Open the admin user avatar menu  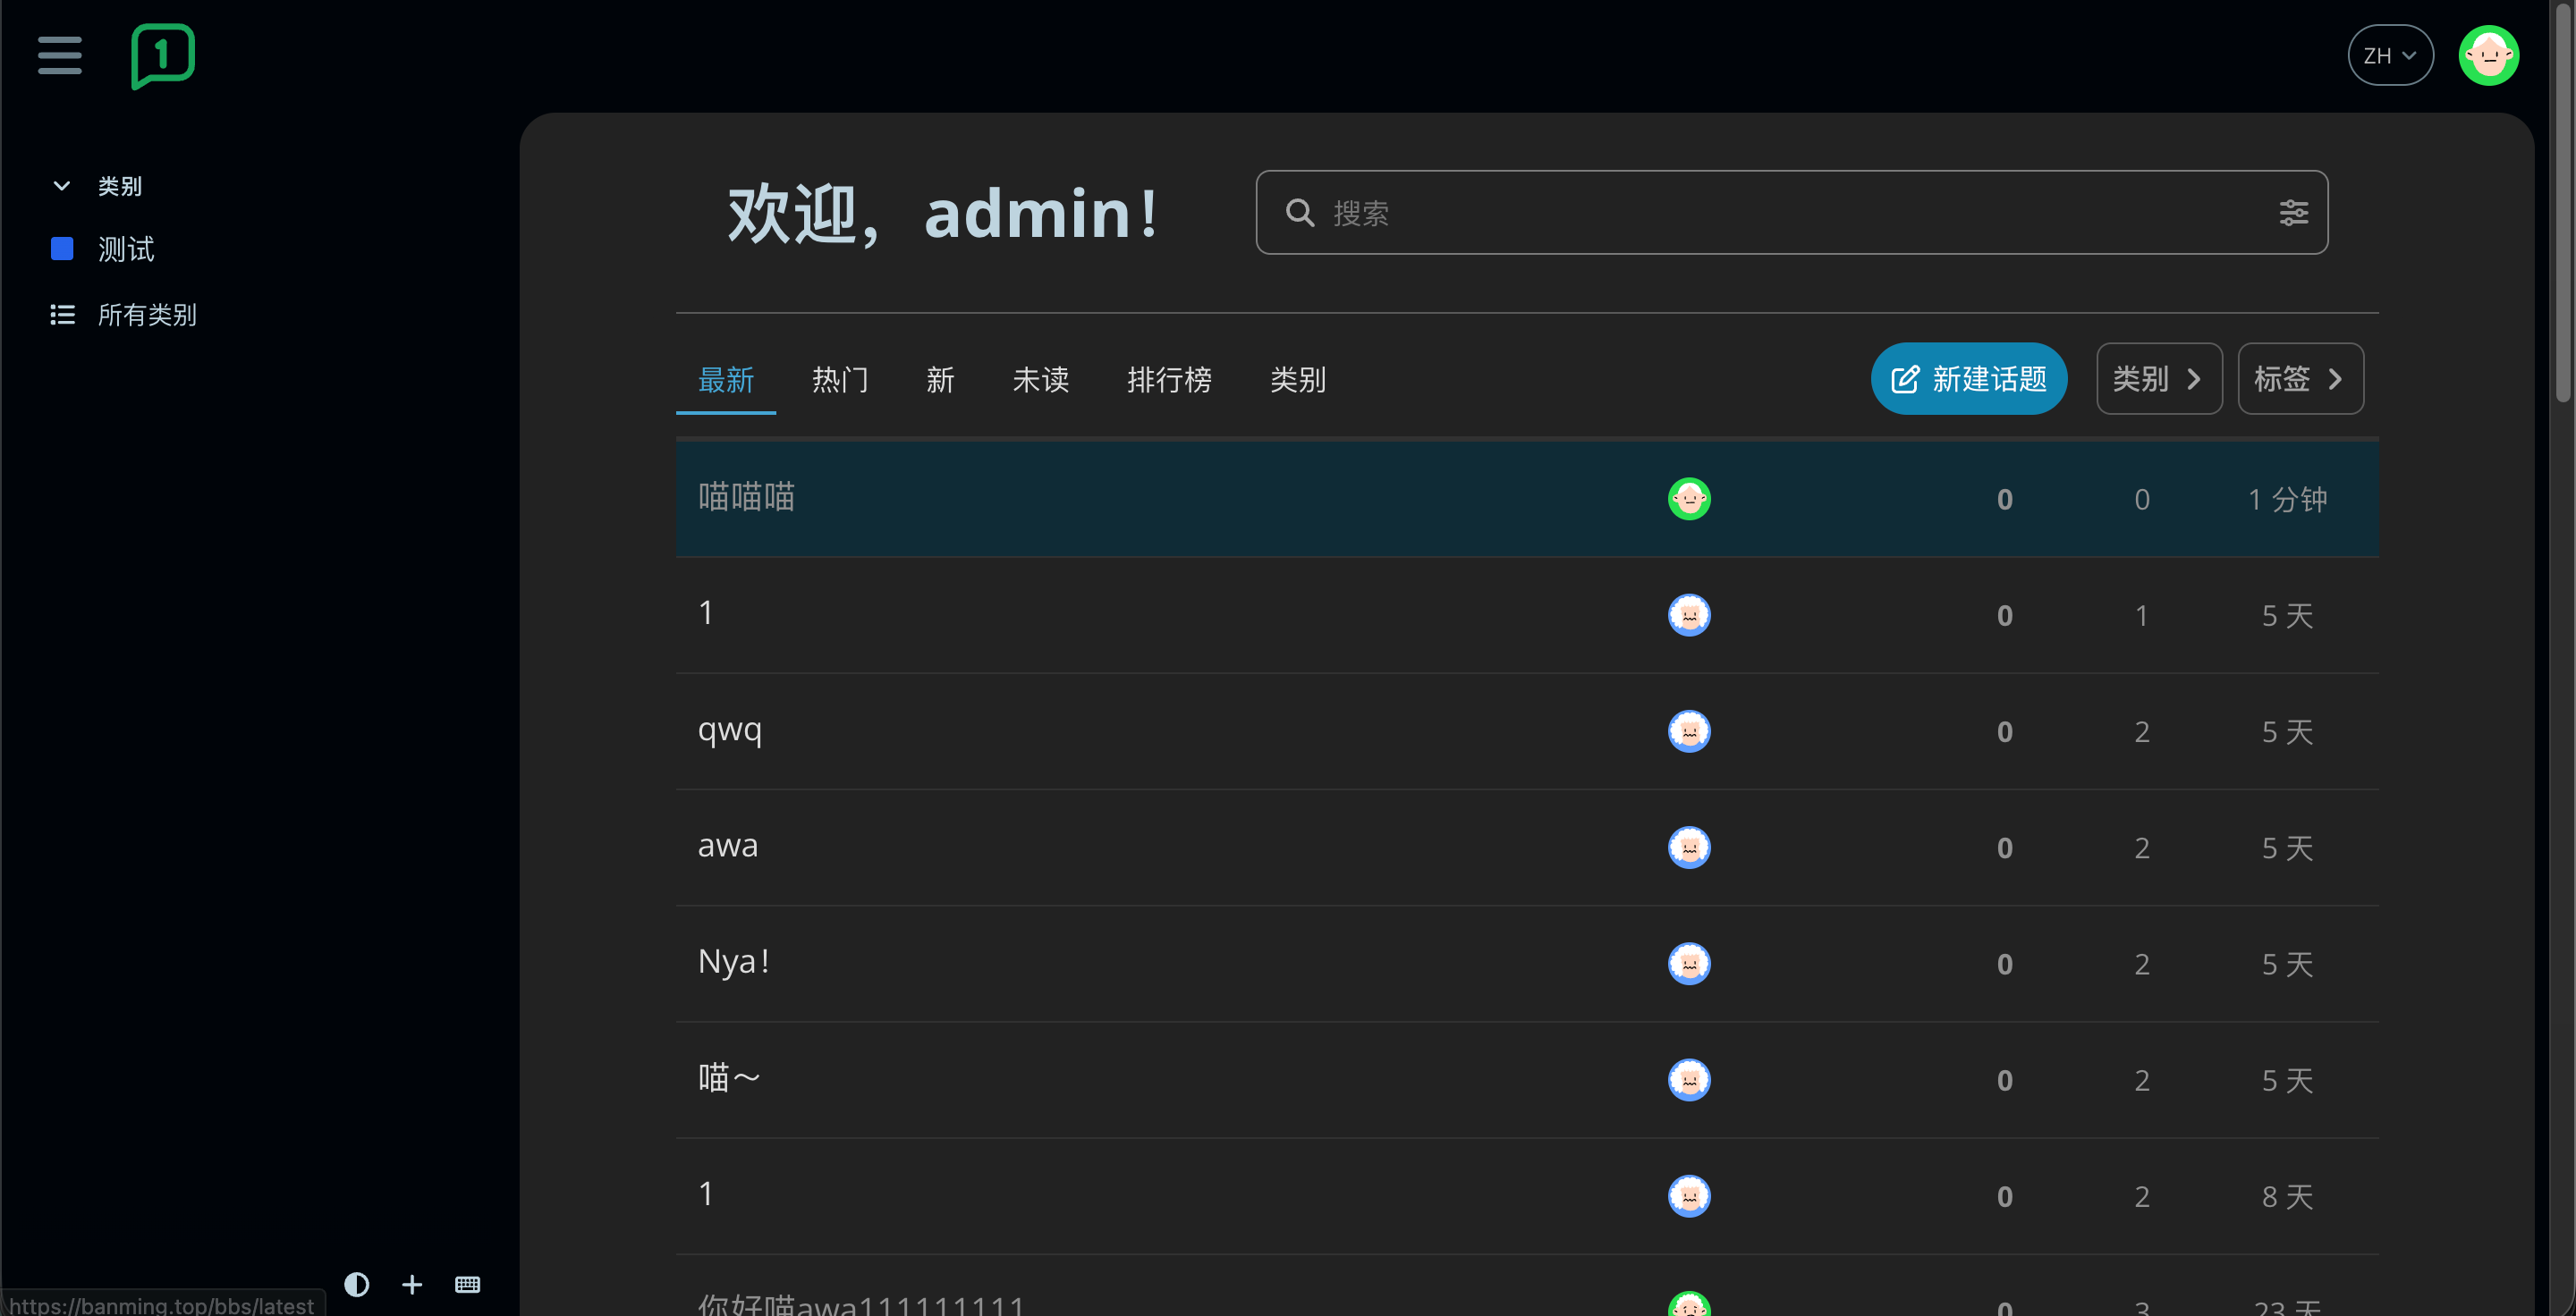click(x=2488, y=56)
